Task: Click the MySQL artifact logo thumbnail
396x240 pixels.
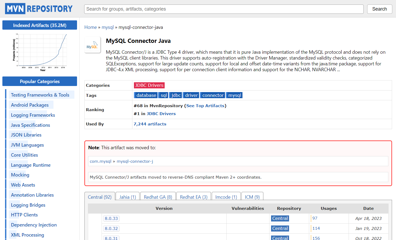Action: [x=92, y=45]
